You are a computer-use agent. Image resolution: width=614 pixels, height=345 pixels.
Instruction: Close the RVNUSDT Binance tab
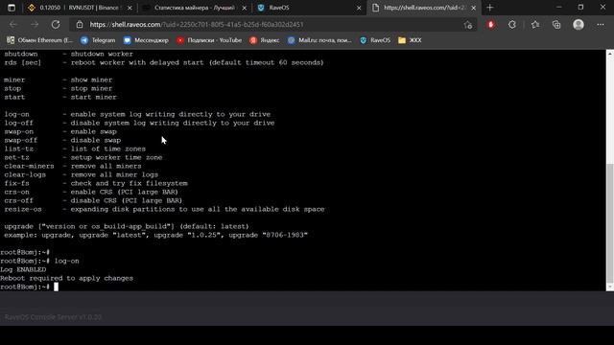tap(130, 8)
